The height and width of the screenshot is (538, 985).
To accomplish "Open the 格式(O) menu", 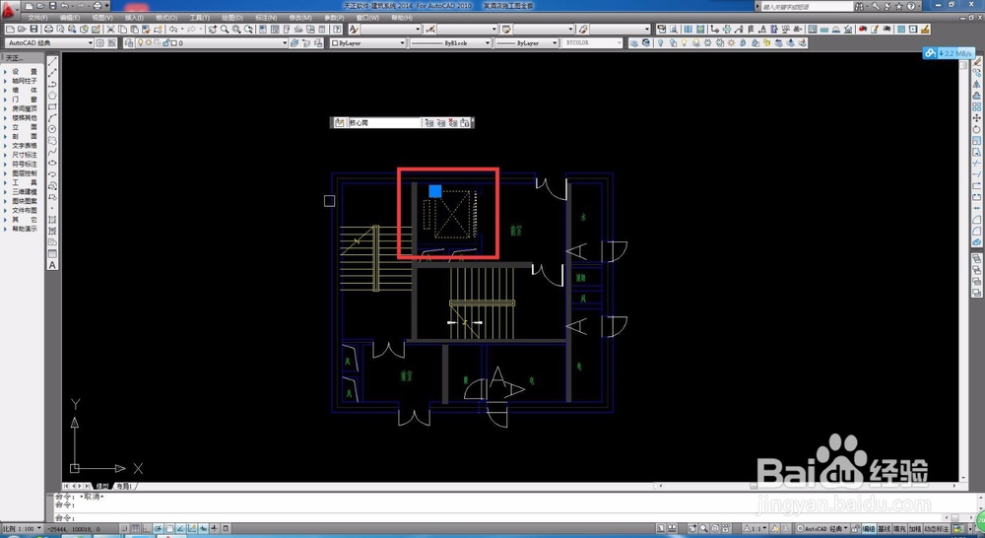I will click(x=166, y=18).
